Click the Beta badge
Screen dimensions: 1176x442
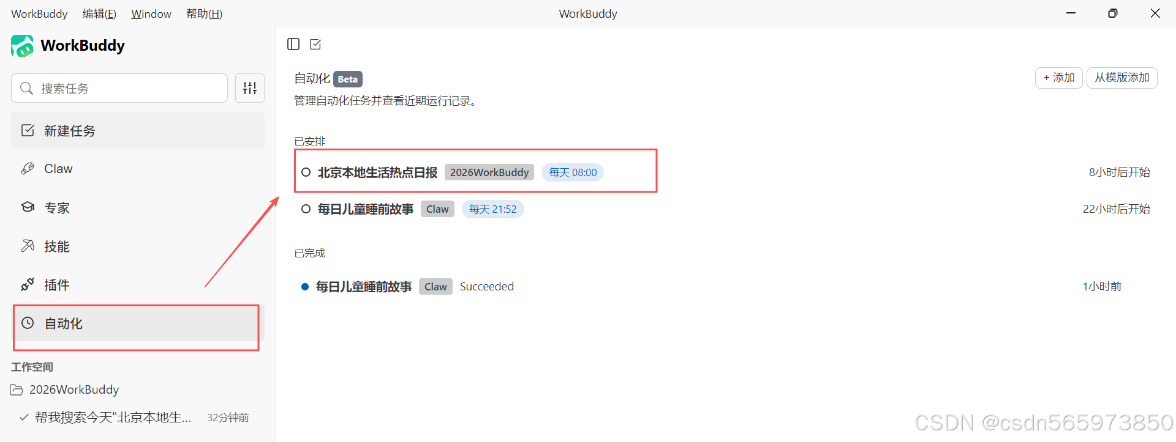point(348,79)
